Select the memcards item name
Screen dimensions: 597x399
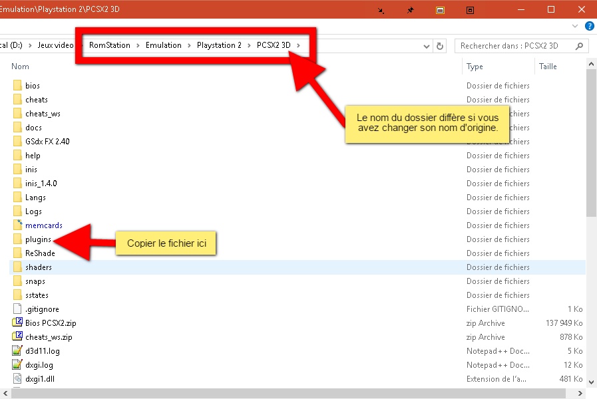coord(44,225)
